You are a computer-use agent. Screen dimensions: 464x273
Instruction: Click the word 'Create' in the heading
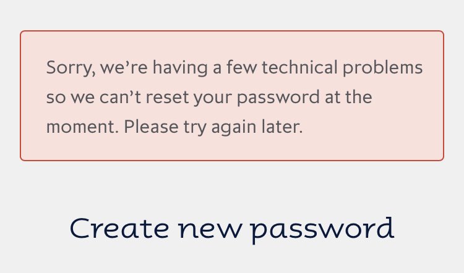119,228
